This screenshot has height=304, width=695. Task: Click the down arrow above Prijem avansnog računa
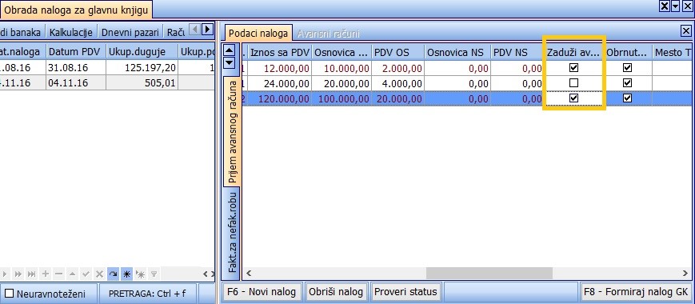230,62
